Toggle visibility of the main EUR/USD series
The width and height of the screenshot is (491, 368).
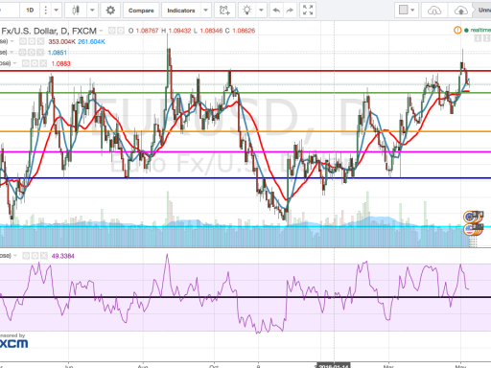[112, 31]
